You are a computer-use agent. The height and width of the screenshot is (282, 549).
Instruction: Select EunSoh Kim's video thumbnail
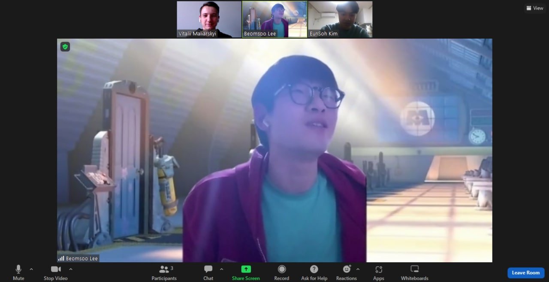coord(340,19)
